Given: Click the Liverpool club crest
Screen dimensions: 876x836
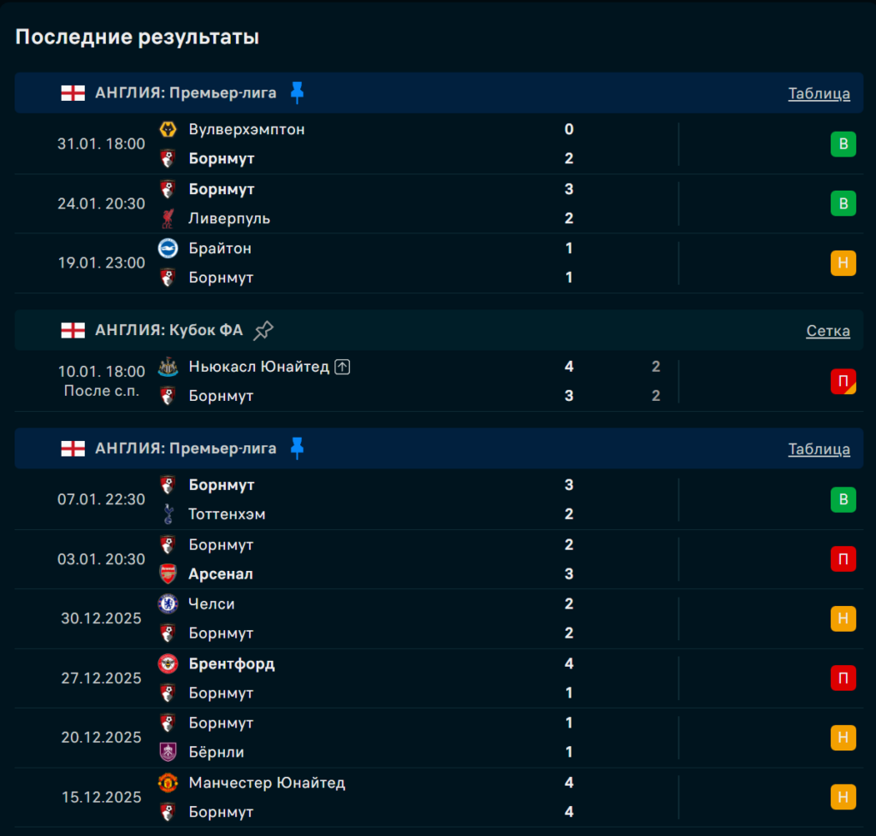Looking at the screenshot, I should (x=168, y=219).
